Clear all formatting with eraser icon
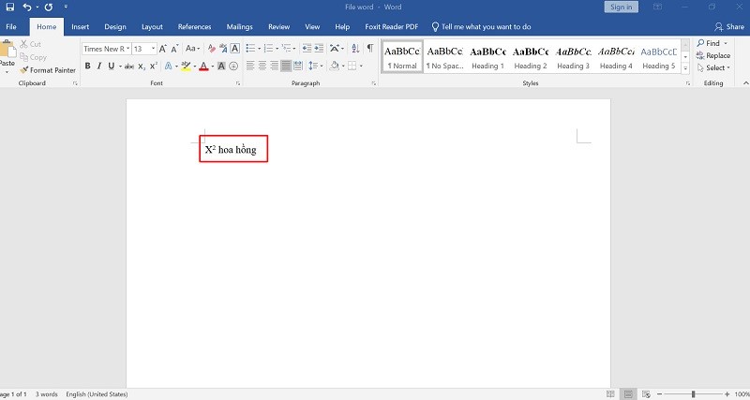Viewport: 750px width, 400px height. point(212,49)
